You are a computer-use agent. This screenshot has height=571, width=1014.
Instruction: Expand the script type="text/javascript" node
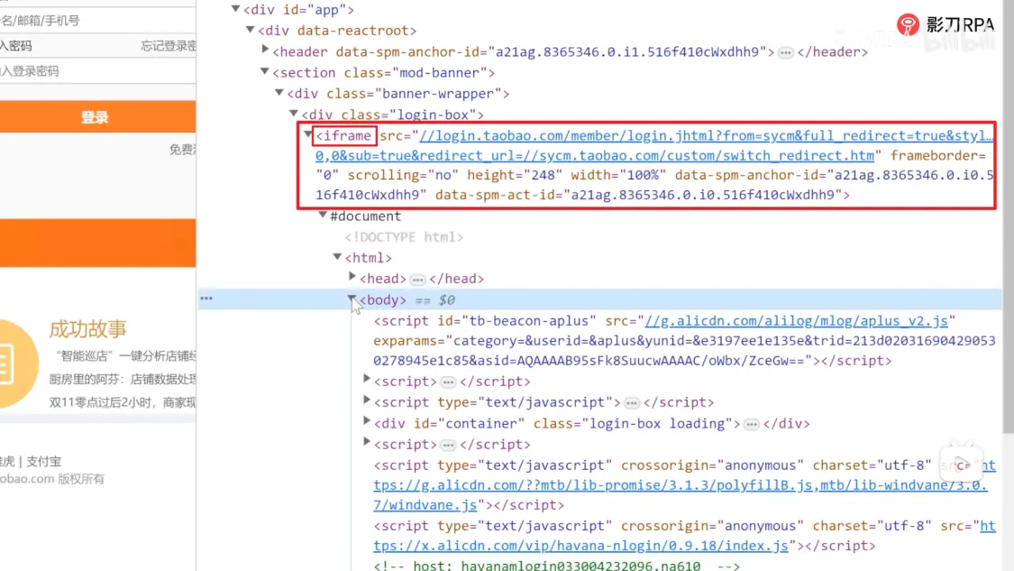point(367,401)
